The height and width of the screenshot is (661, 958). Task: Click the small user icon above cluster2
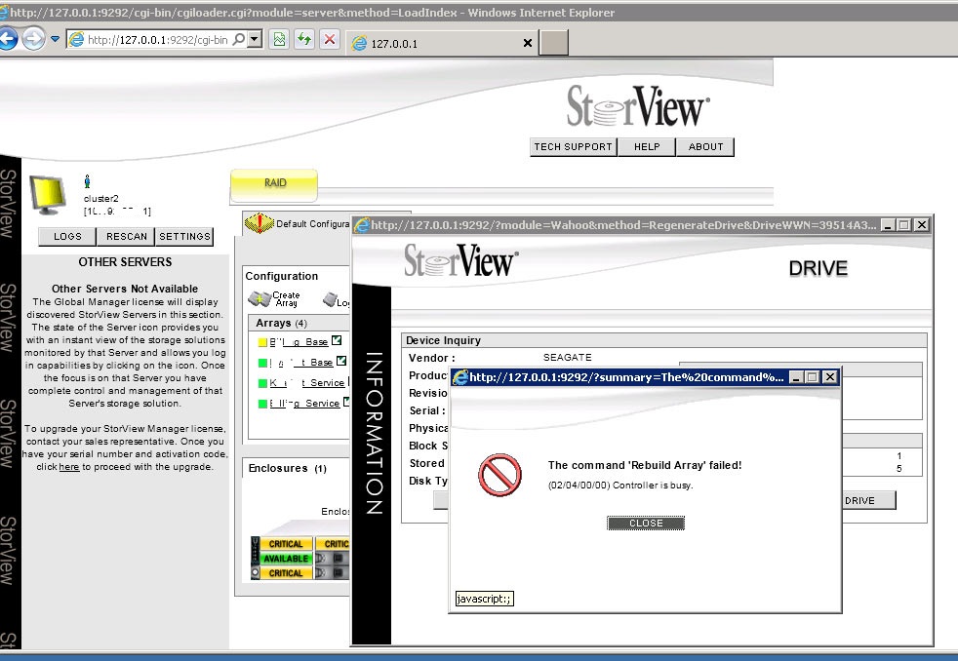click(87, 180)
